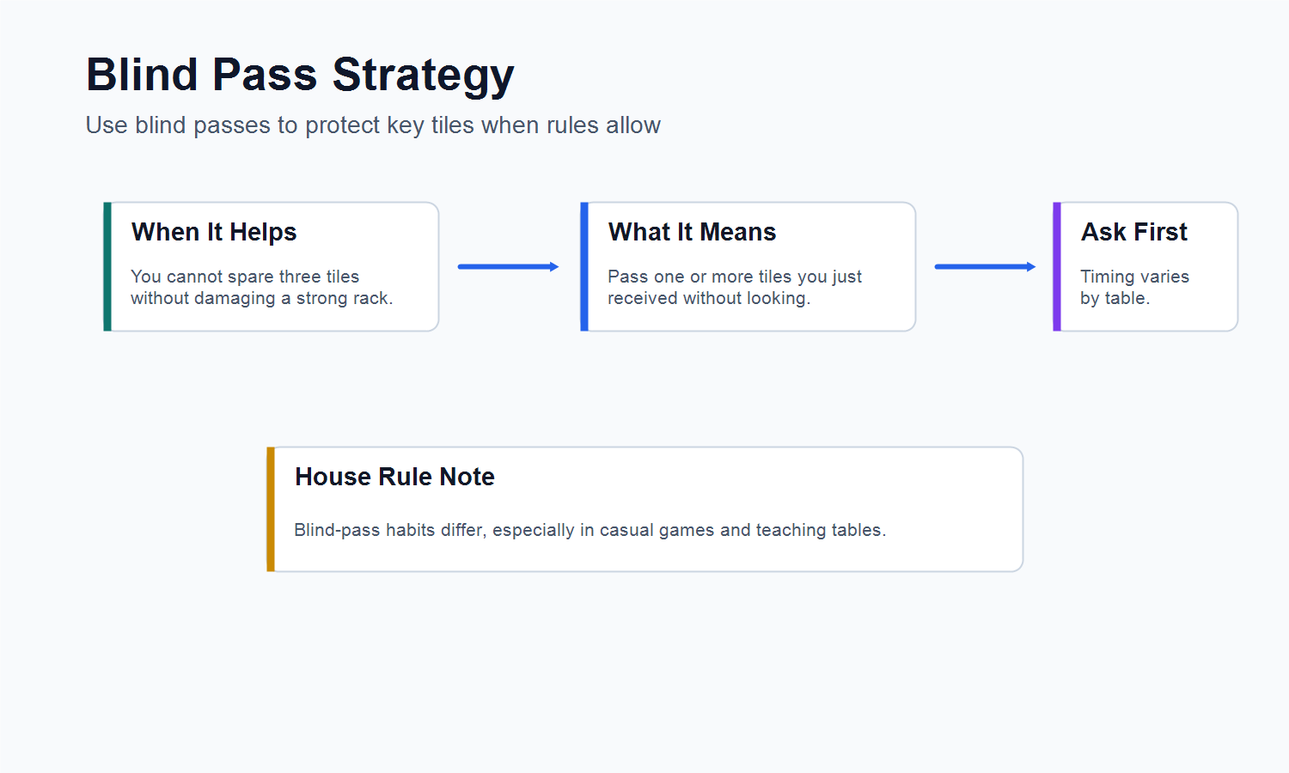Select the Ask First card
Screen dimensions: 1289x773
coord(1145,266)
